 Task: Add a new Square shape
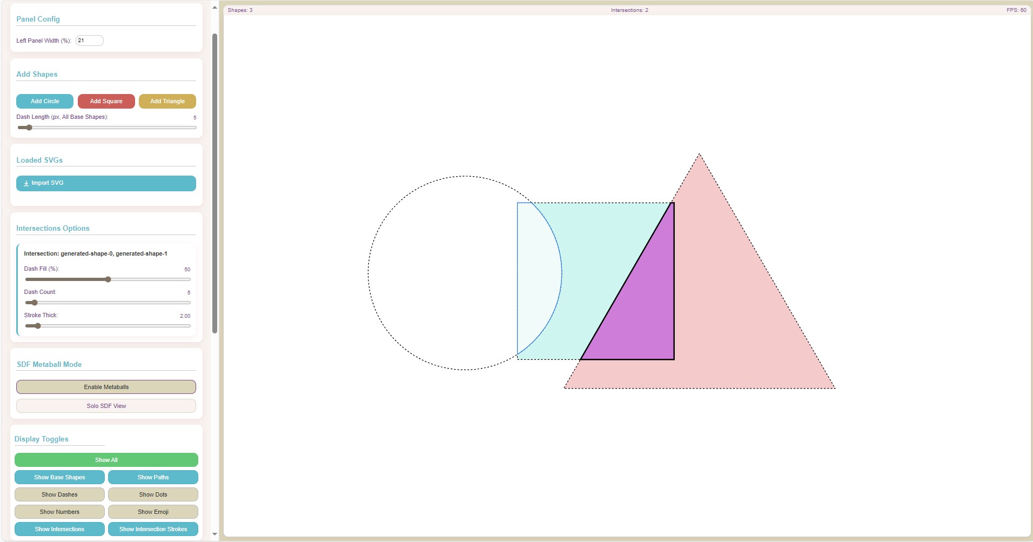(106, 101)
